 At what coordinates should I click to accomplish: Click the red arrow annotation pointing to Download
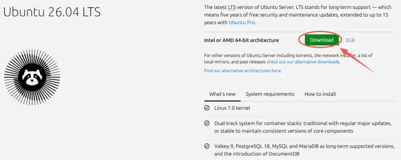point(357,59)
